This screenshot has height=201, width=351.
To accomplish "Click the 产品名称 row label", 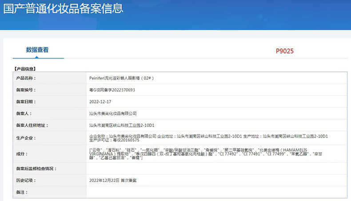I will click(x=26, y=78).
